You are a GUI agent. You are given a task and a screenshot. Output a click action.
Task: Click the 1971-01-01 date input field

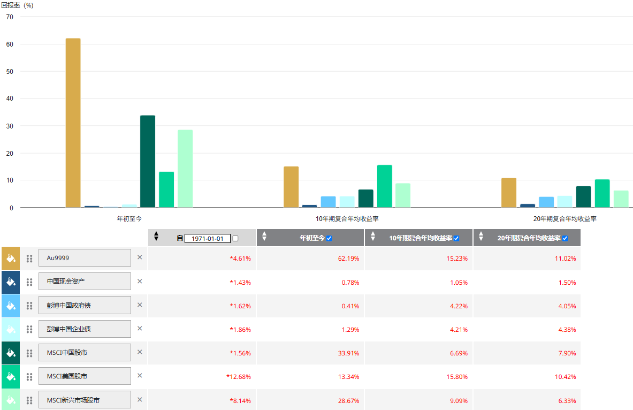[x=207, y=239]
